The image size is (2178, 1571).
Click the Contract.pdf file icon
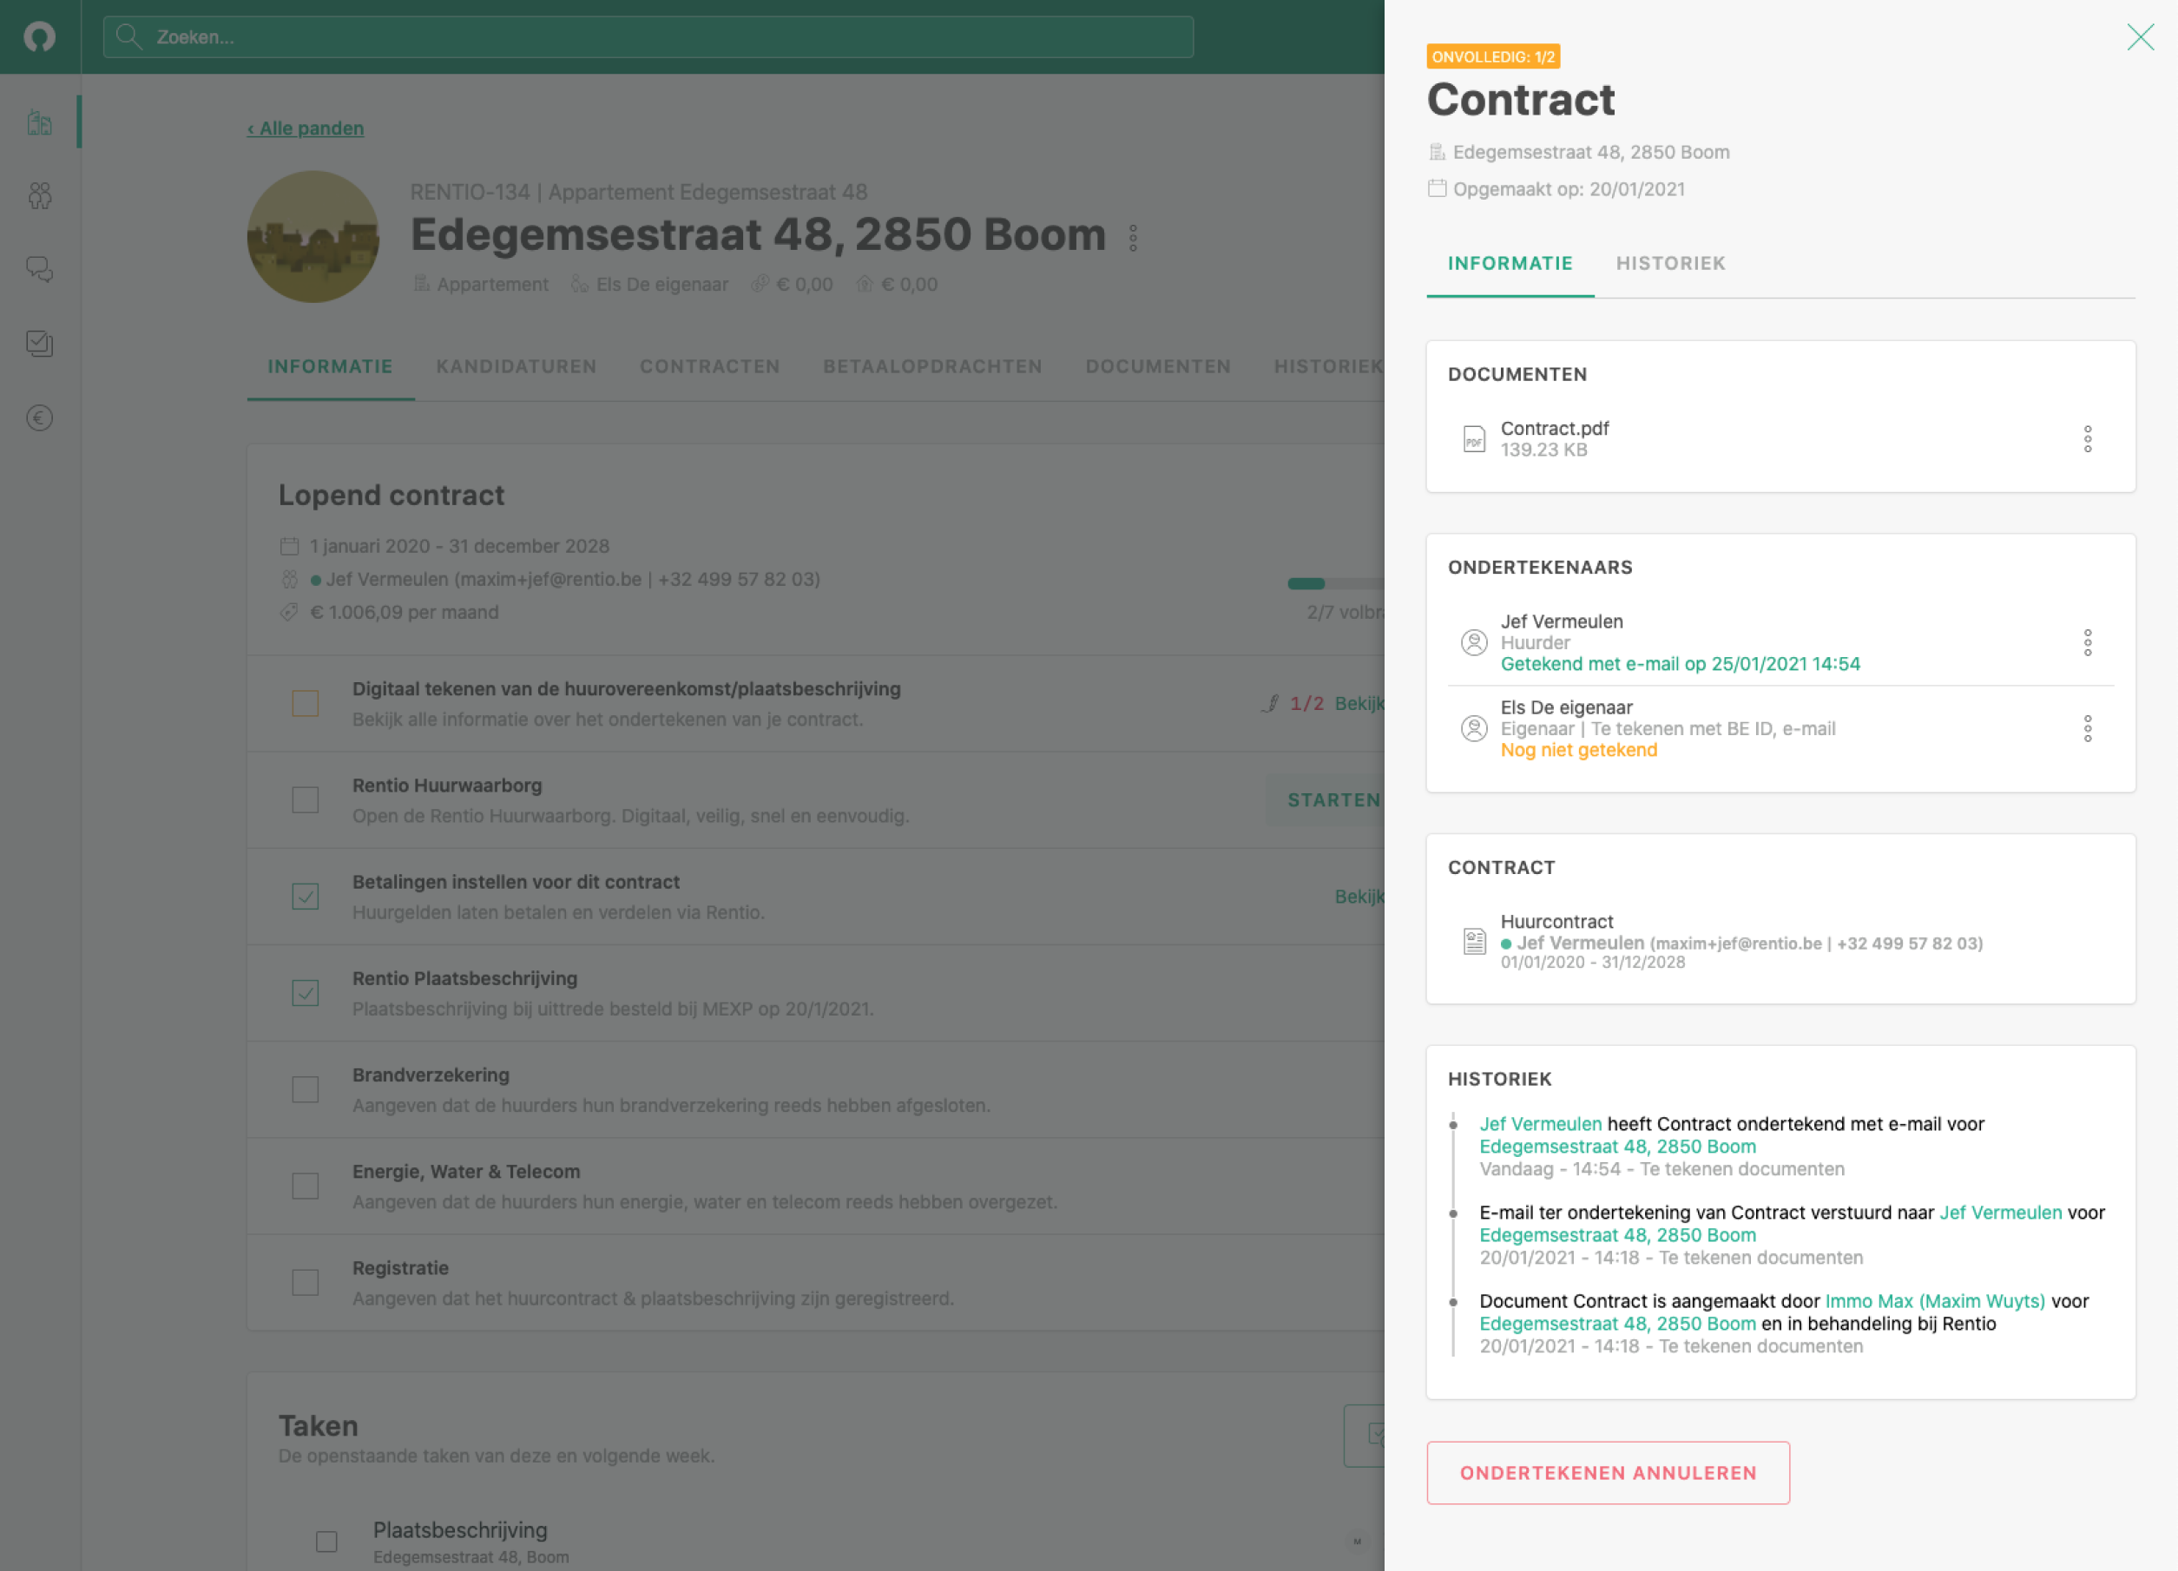[1473, 439]
